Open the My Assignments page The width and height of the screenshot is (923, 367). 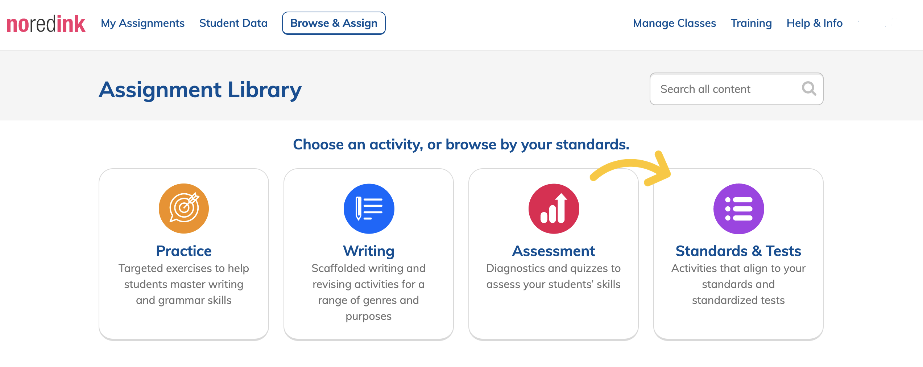pyautogui.click(x=142, y=23)
